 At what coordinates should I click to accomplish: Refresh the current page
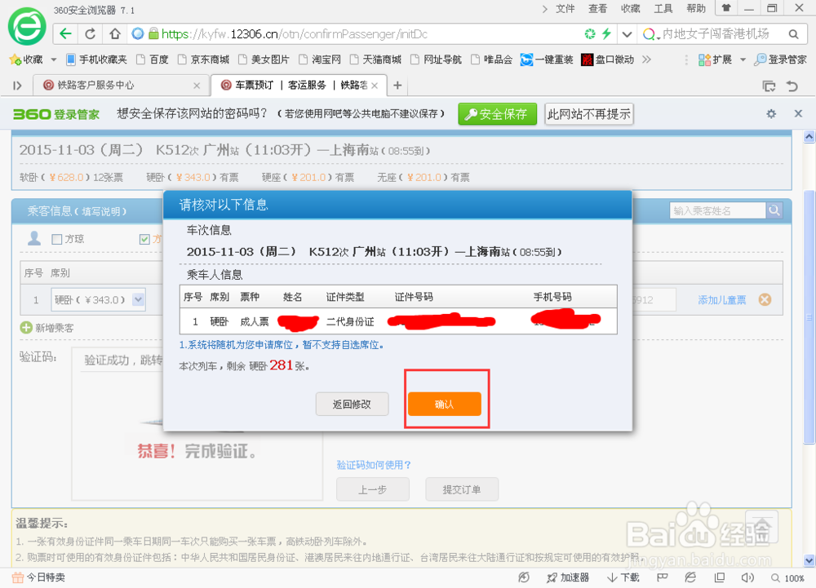point(89,35)
